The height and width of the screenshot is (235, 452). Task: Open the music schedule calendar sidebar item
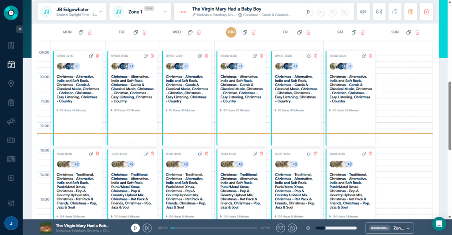click(x=11, y=65)
